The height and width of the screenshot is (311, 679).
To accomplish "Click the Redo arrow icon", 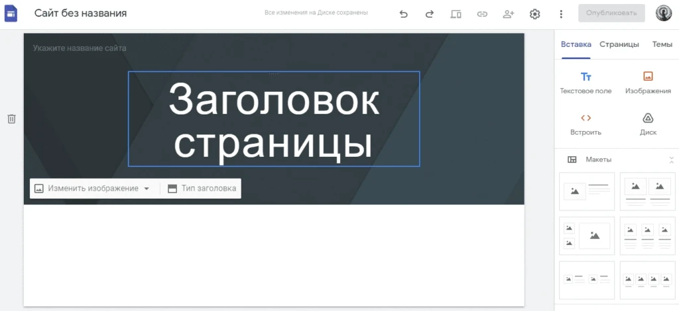I will (429, 14).
